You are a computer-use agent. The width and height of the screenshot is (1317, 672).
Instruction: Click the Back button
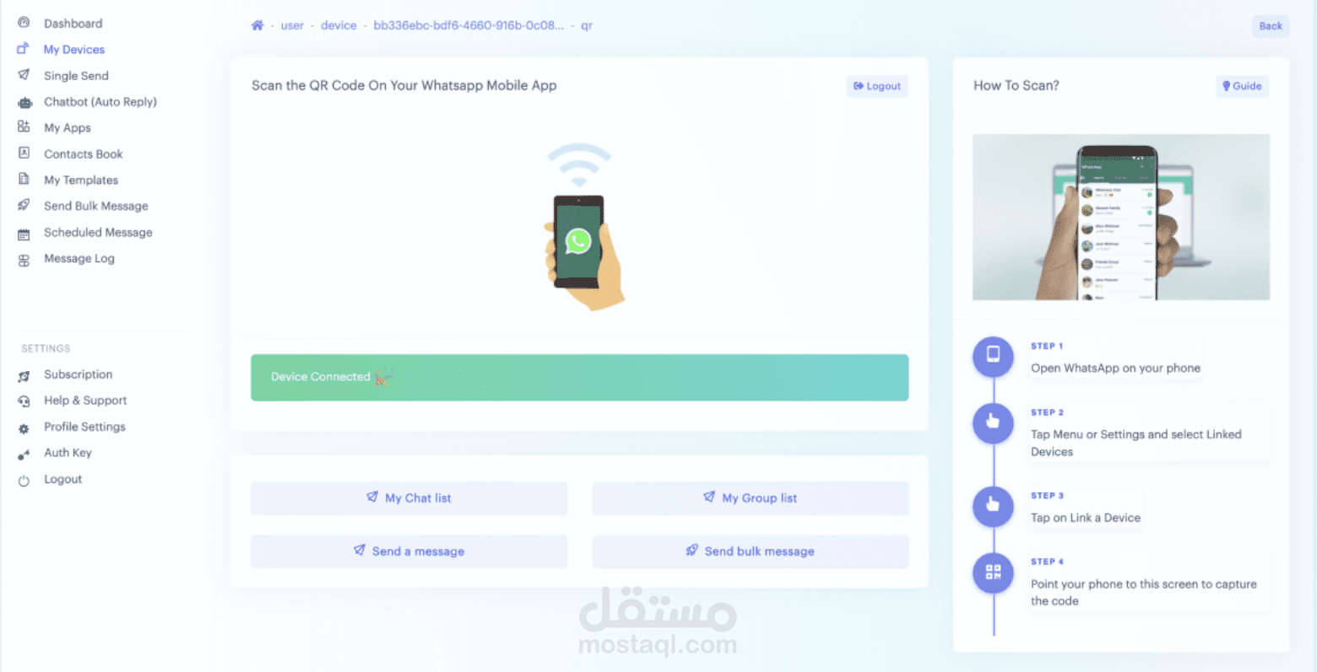coord(1271,26)
